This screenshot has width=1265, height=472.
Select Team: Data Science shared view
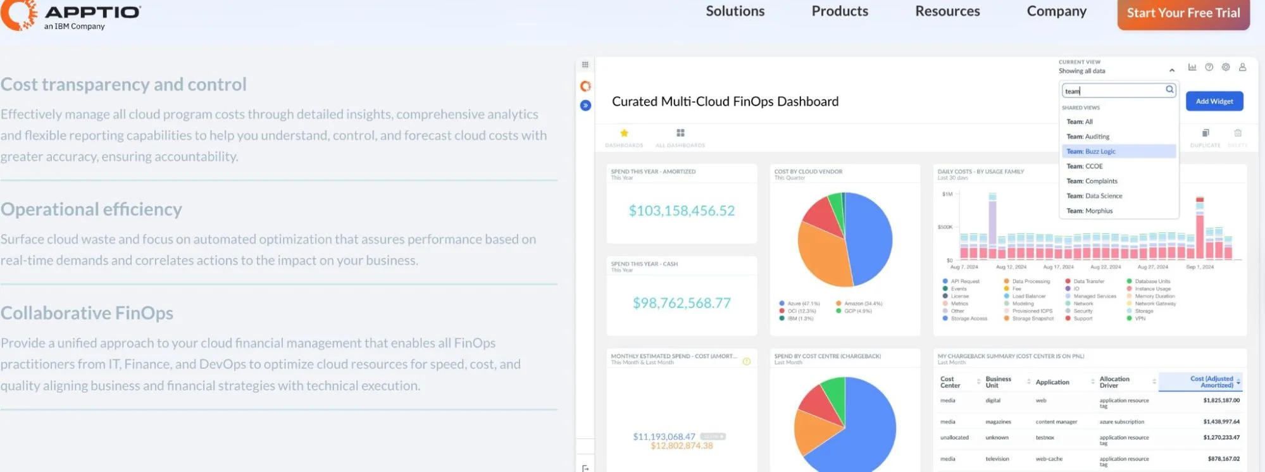[1118, 196]
